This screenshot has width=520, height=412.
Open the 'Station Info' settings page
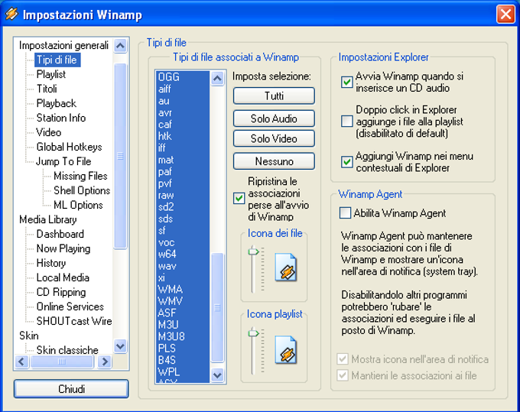[x=61, y=118]
